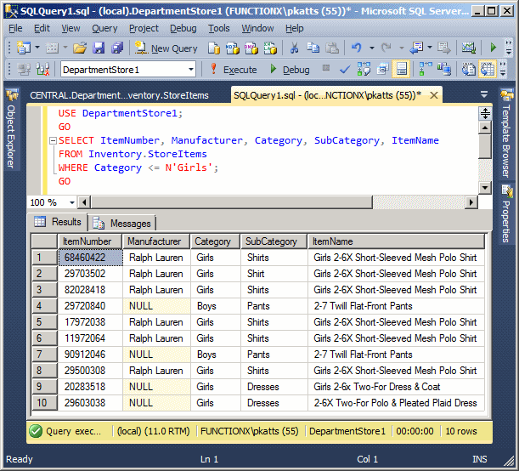519x471 pixels.
Task: Toggle Results to Grid mode
Action: point(488,70)
